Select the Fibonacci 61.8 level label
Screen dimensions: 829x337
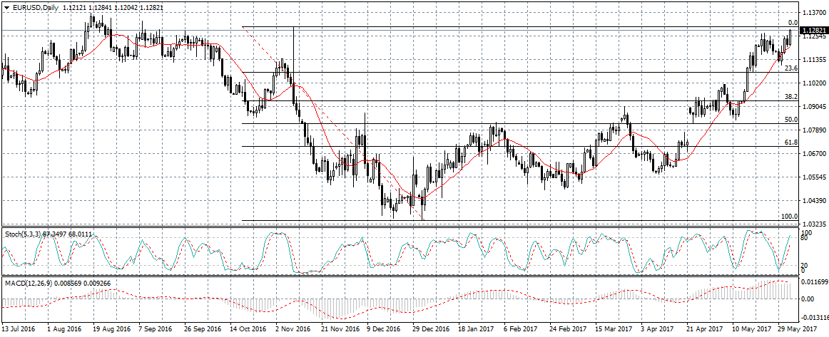pos(790,142)
